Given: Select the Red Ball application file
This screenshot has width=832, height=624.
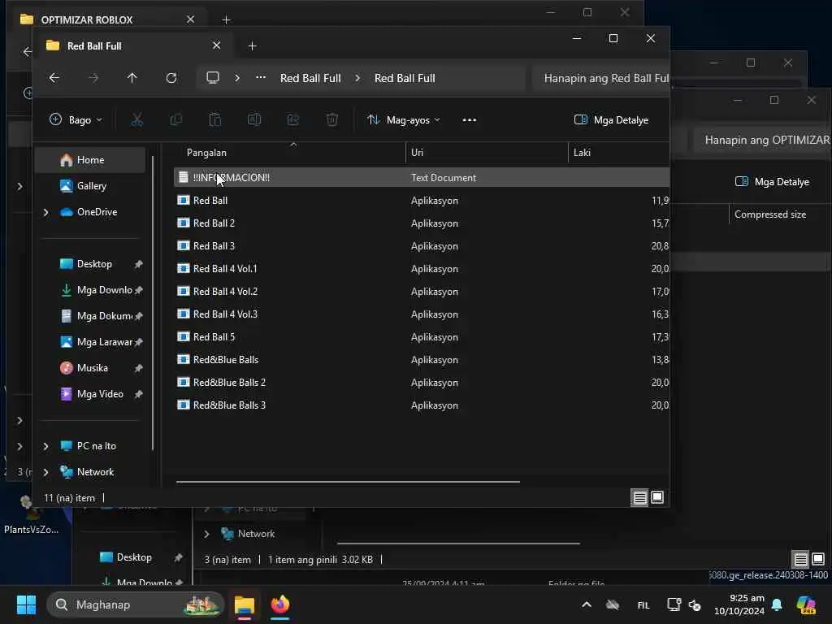Looking at the screenshot, I should [422, 201].
